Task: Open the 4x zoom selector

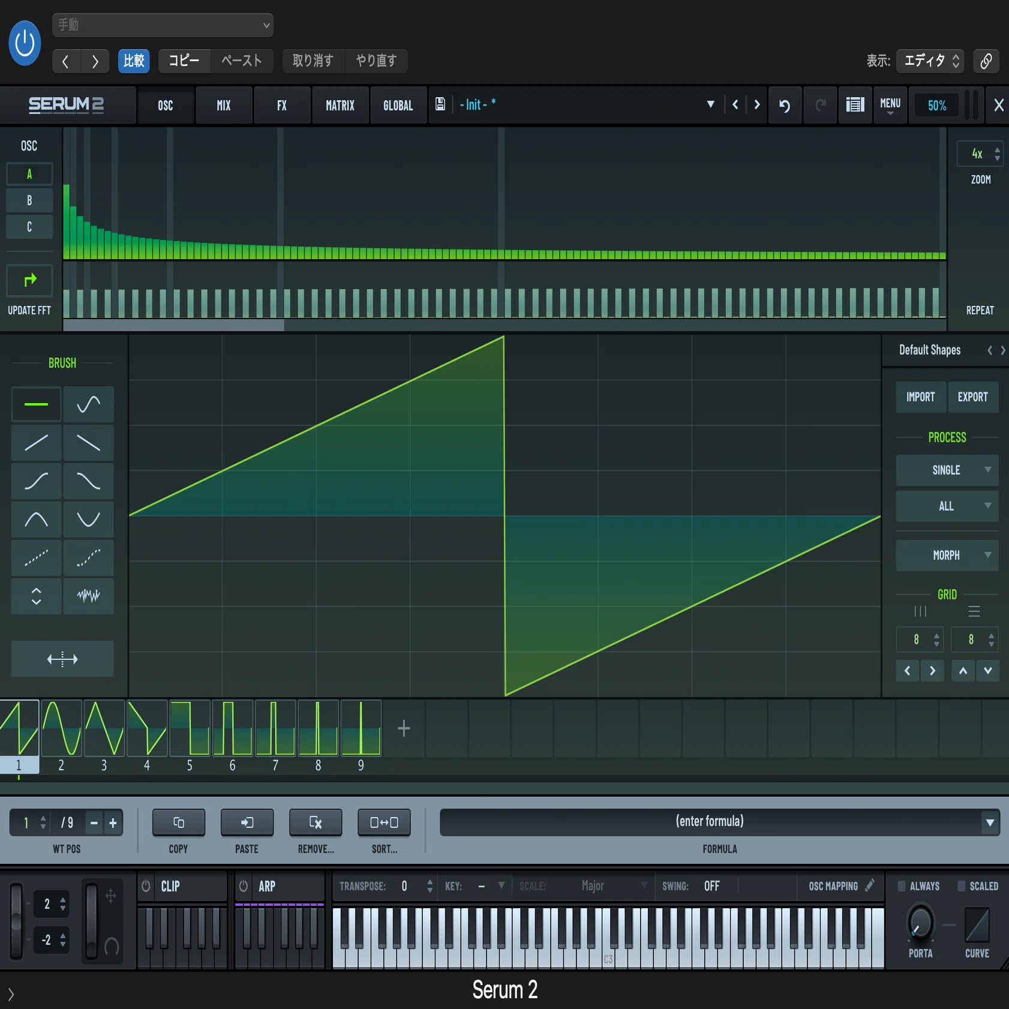Action: (x=980, y=154)
